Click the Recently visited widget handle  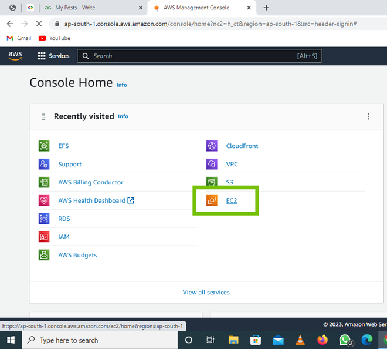pos(43,116)
